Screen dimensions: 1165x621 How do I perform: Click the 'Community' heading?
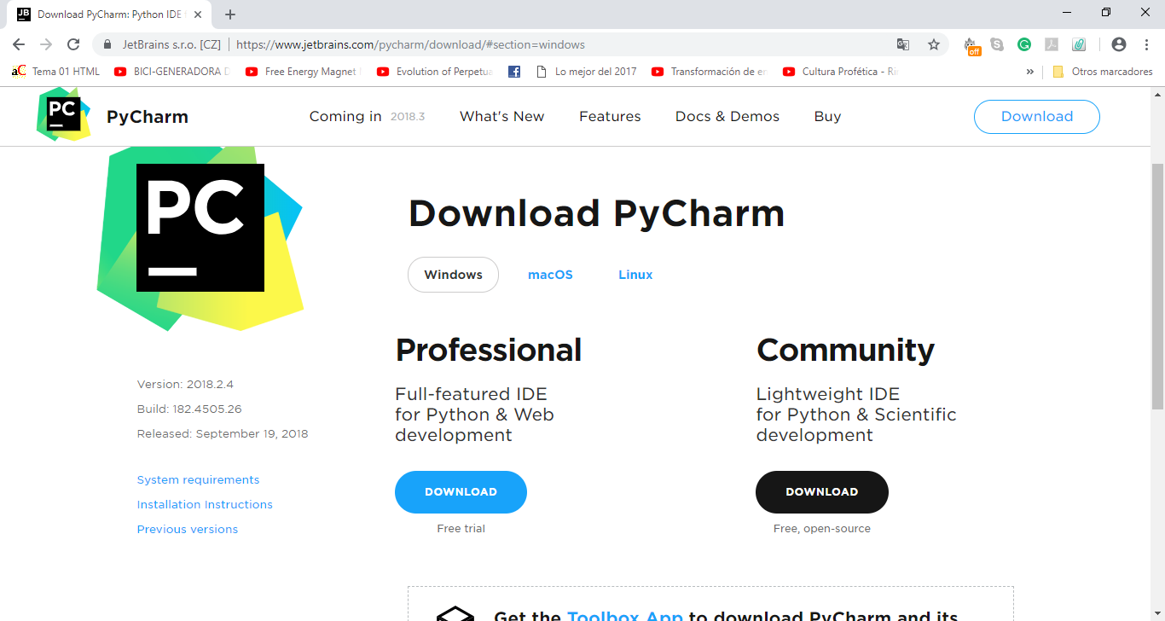(845, 351)
